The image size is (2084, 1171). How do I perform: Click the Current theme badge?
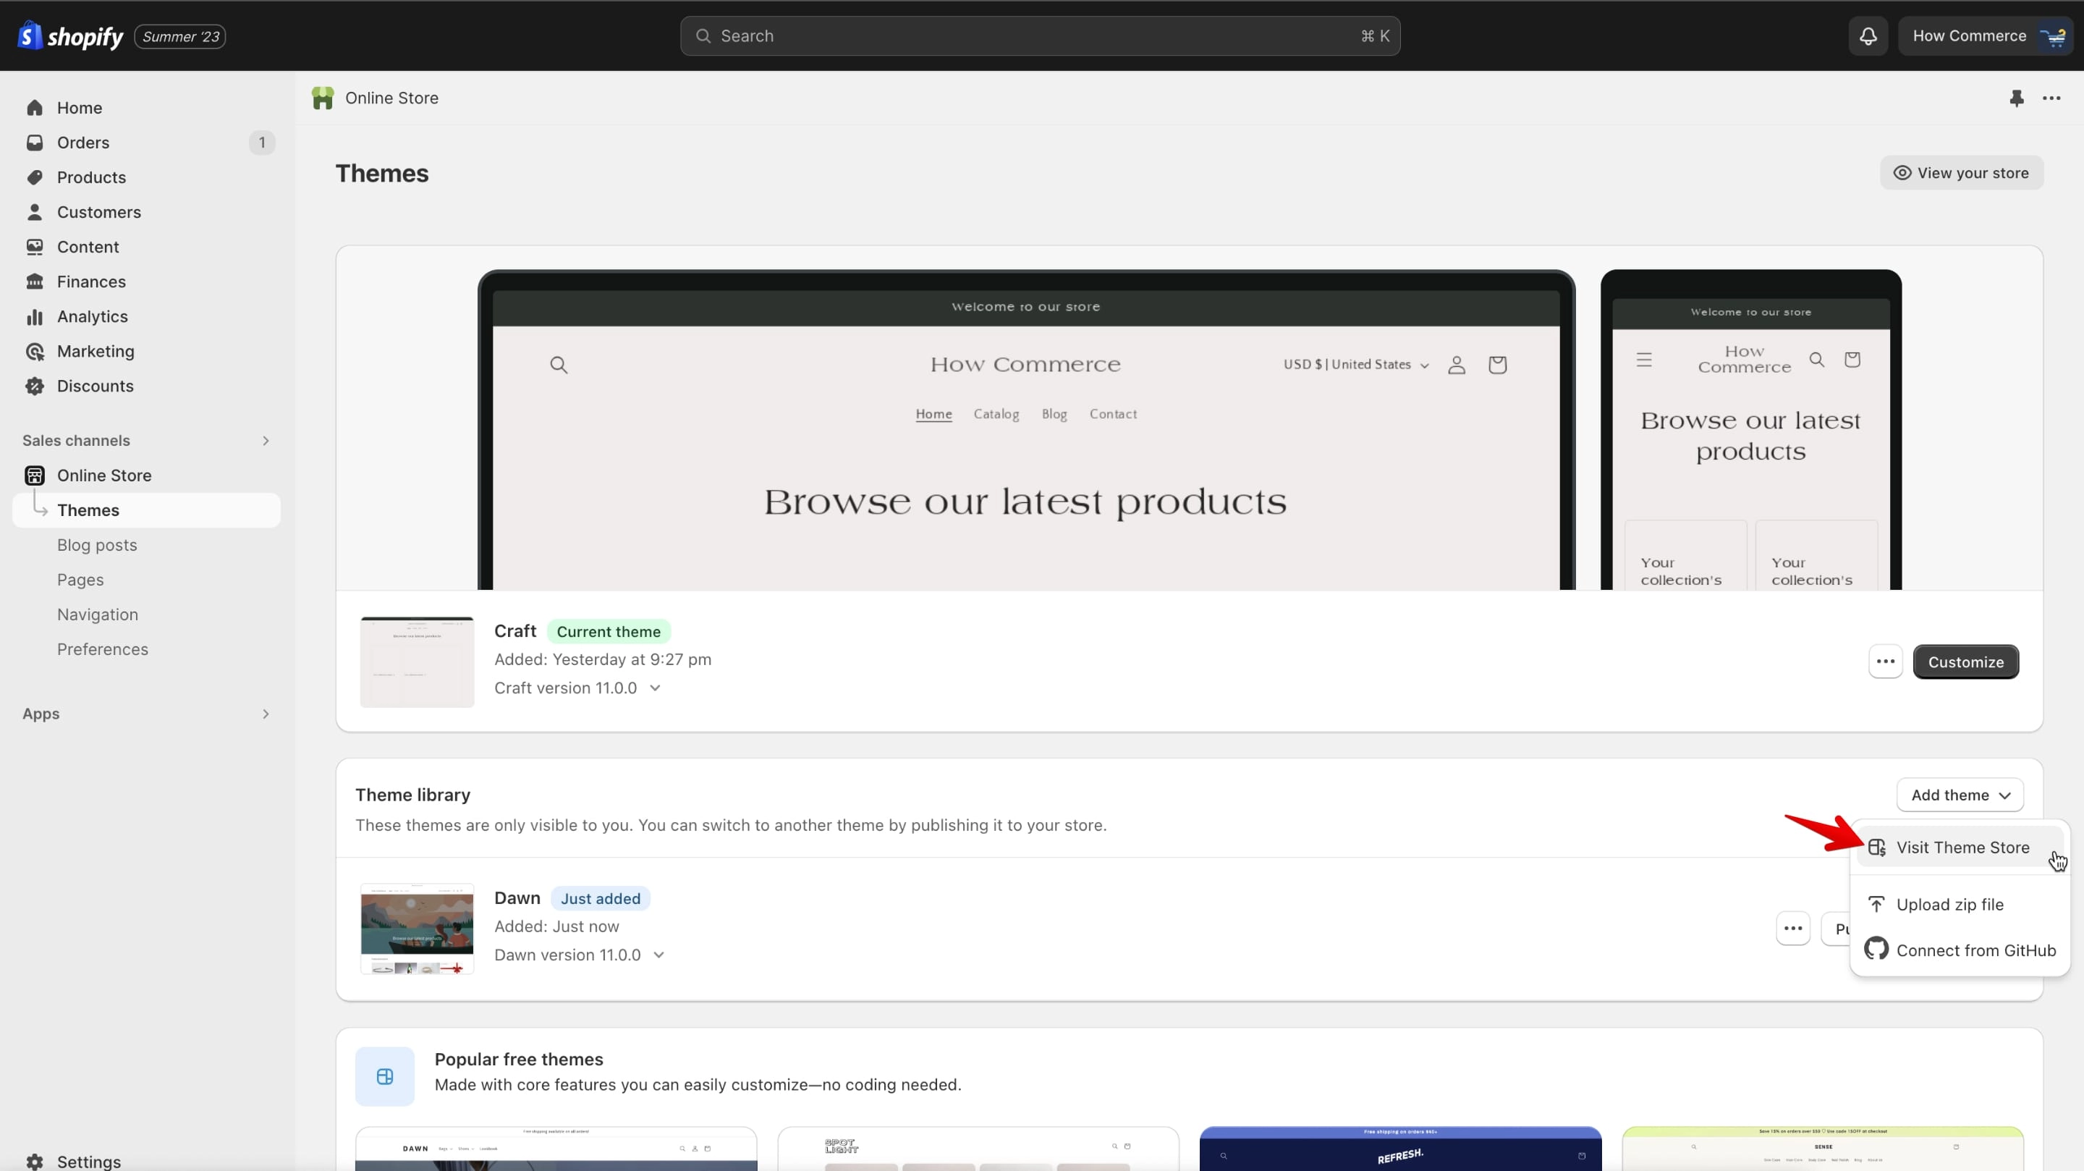click(609, 631)
